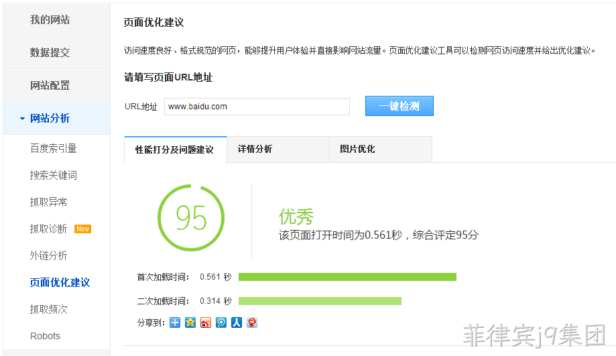Click the red mascot share icon
The height and width of the screenshot is (356, 616).
tap(252, 322)
